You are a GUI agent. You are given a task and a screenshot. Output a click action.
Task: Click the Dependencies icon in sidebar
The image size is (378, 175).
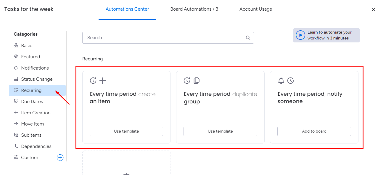point(16,146)
